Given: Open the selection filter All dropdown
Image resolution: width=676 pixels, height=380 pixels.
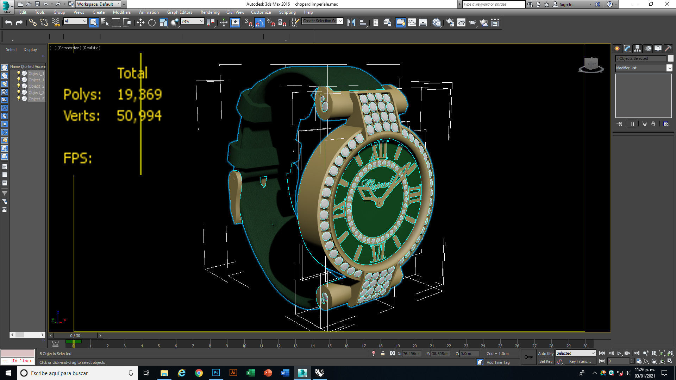Looking at the screenshot, I should 75,21.
